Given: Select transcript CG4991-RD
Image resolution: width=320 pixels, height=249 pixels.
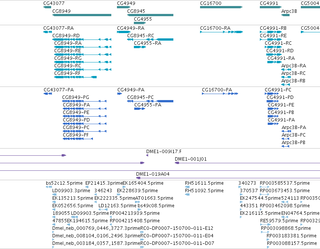Looking at the screenshot, I should coord(280,51).
